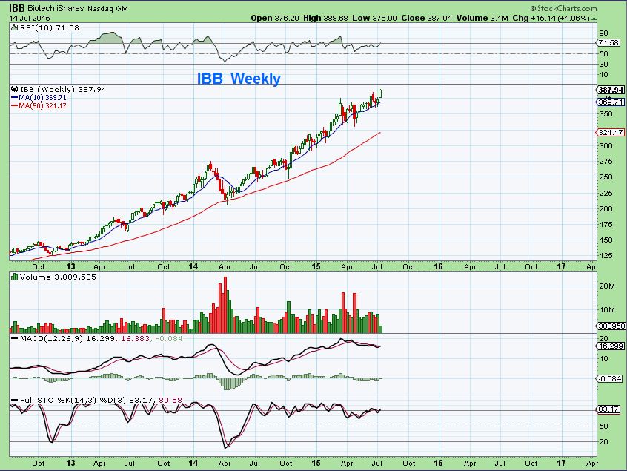Viewport: 627px width, 471px height.
Task: Select the 14-Jul-2015 chart date
Action: coord(30,18)
